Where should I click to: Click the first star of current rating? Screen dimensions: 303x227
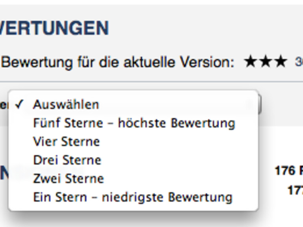point(251,62)
